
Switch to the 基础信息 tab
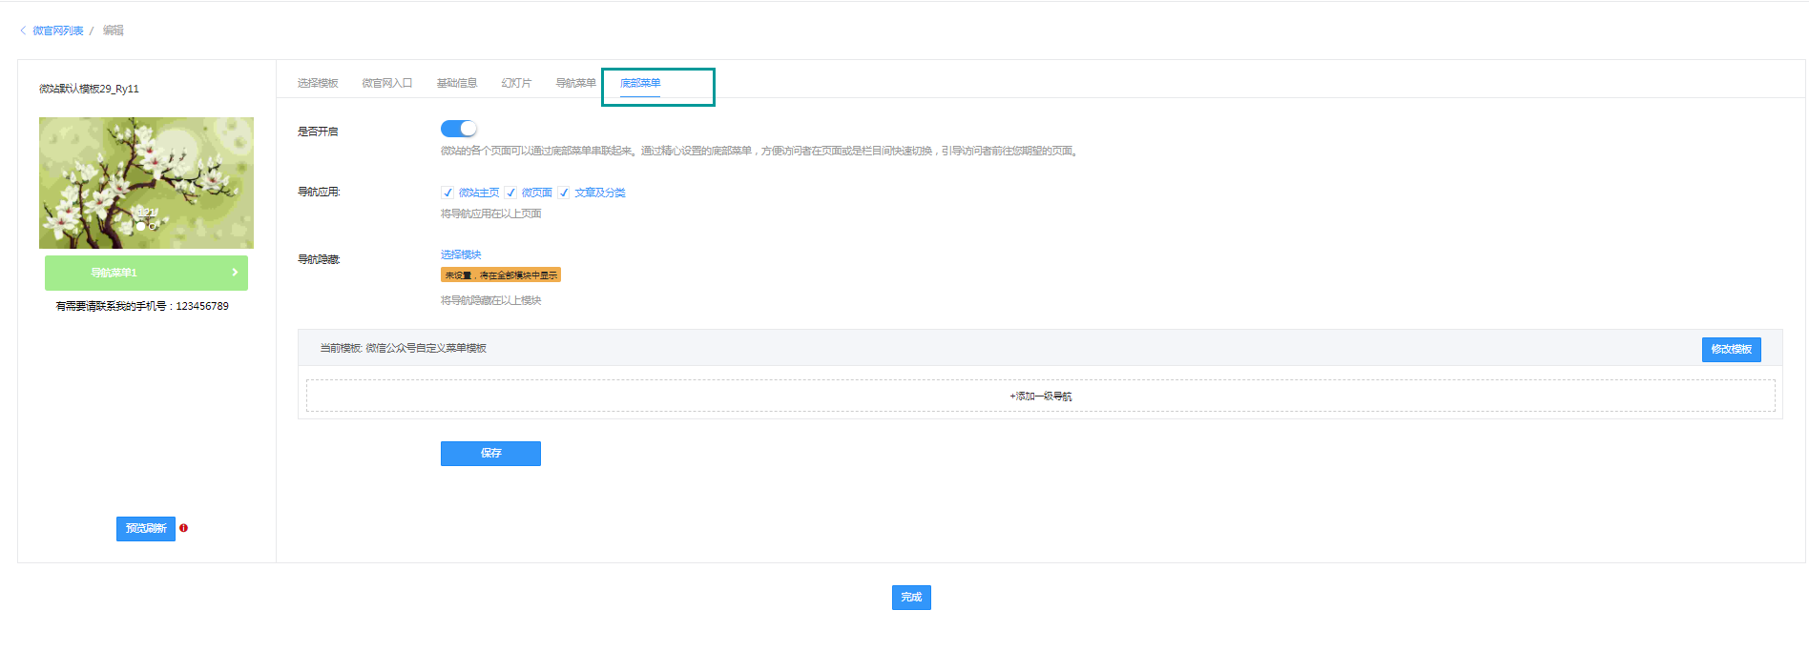(x=457, y=83)
